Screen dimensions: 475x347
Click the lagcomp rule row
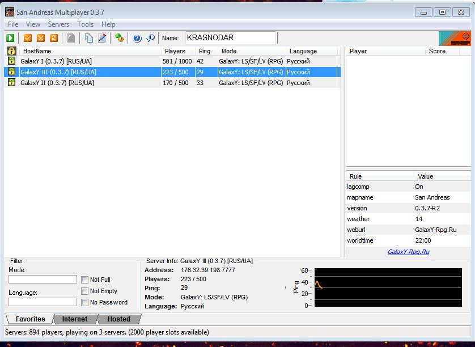[408, 187]
